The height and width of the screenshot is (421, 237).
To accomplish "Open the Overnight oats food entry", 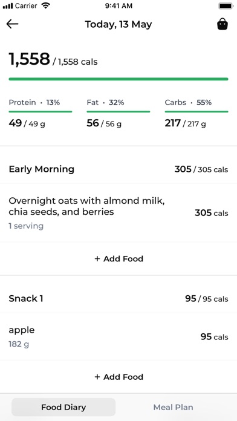I will (118, 213).
